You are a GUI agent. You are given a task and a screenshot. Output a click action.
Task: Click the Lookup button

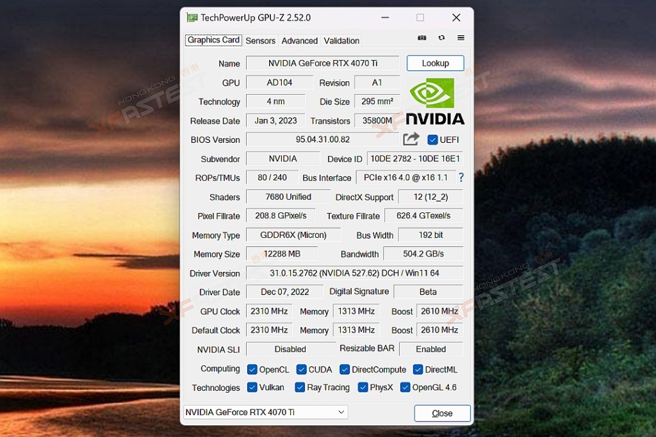[435, 63]
